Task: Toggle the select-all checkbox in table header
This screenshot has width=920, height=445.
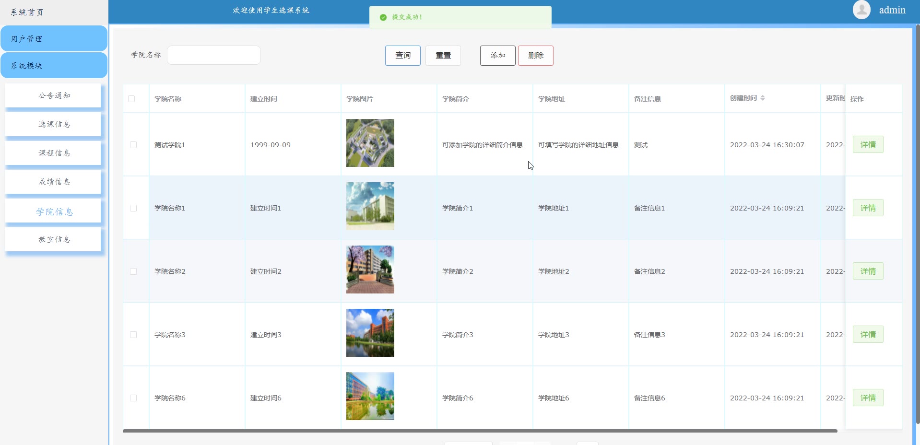Action: coord(131,99)
